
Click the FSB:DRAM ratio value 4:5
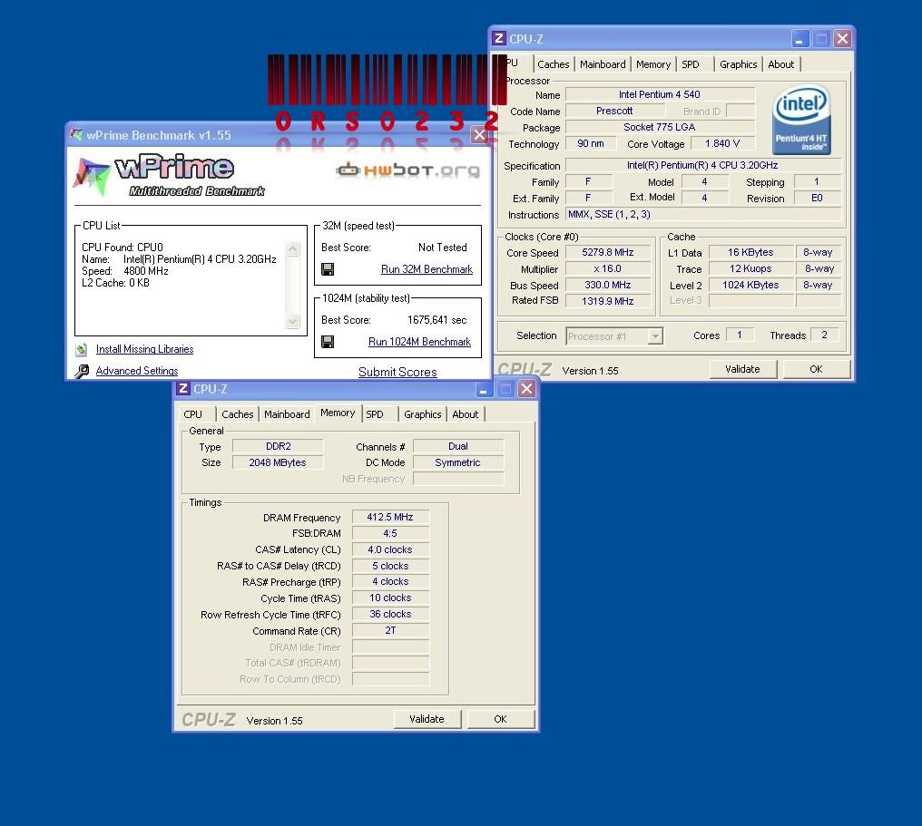(390, 533)
